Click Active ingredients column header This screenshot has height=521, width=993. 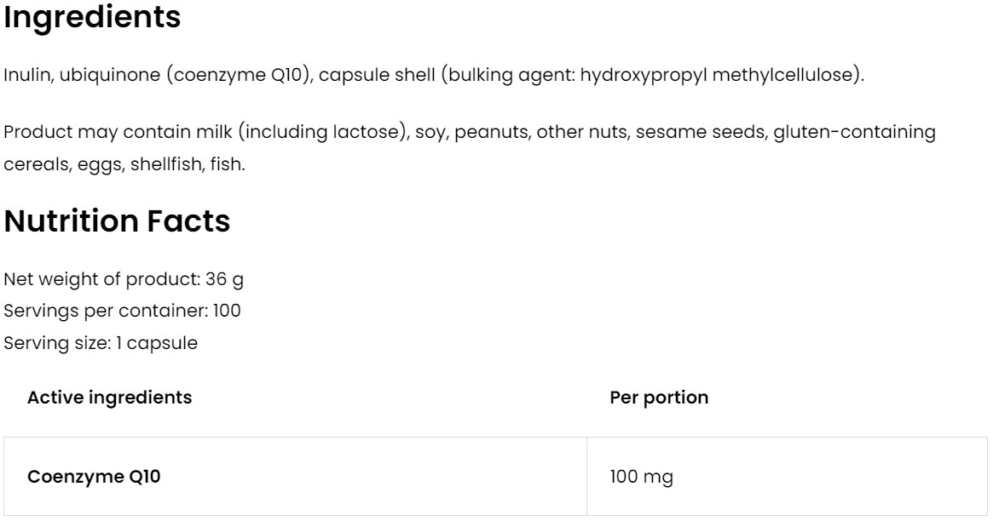tap(109, 398)
